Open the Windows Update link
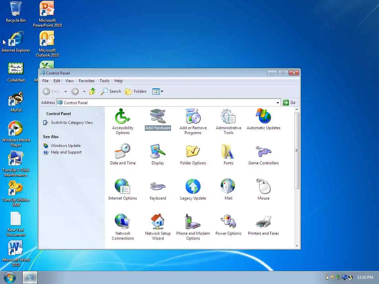 tap(66, 146)
